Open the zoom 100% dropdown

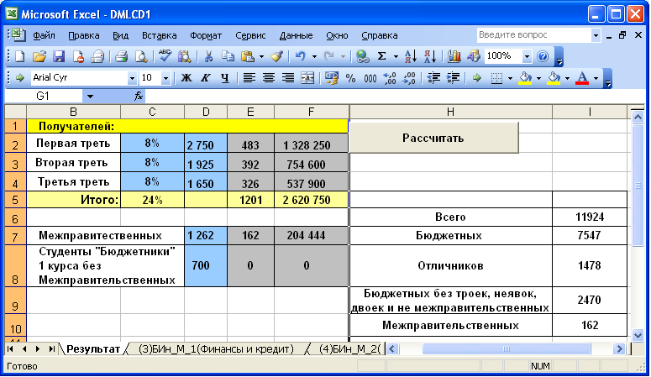pyautogui.click(x=527, y=56)
